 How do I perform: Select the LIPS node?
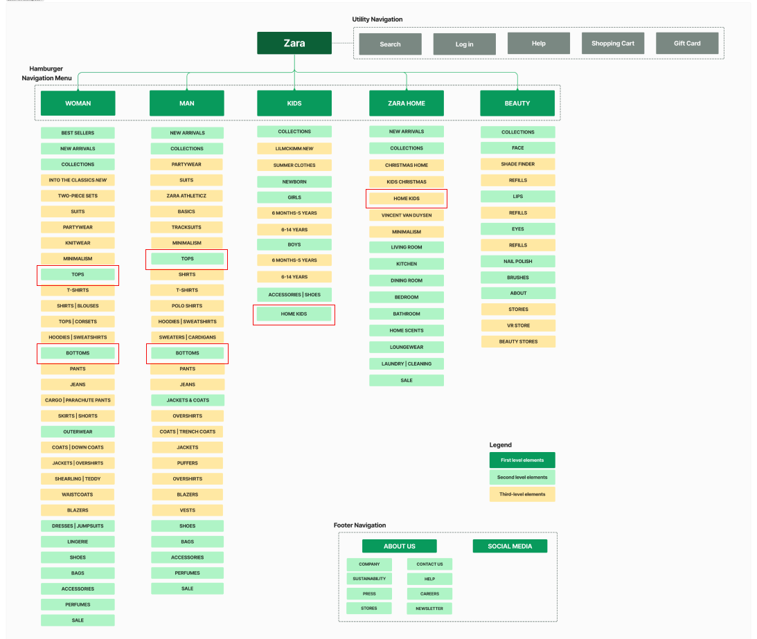(517, 197)
